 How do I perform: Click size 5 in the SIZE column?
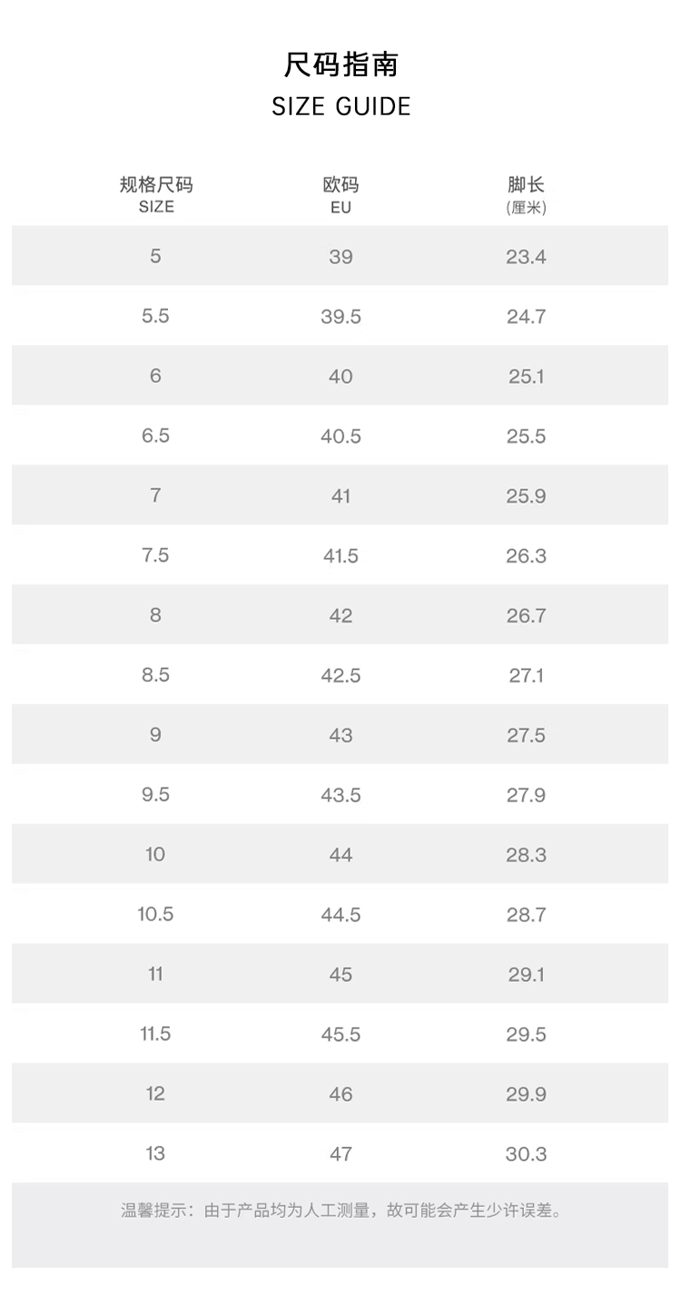point(156,256)
